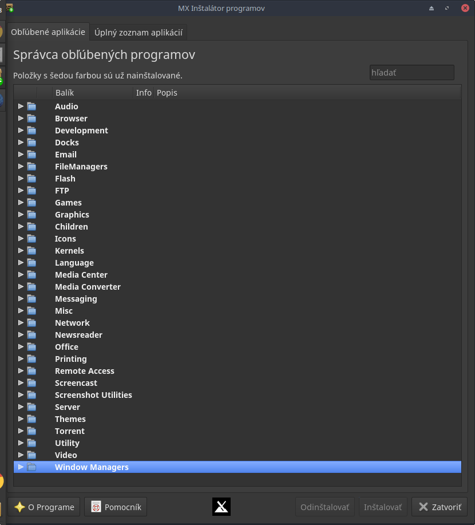Select the Media Center category label

(81, 275)
